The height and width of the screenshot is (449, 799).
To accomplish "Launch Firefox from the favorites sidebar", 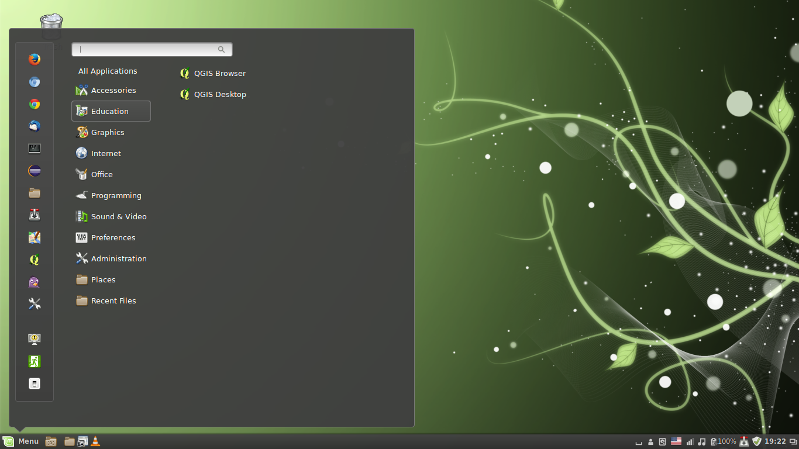I will pyautogui.click(x=35, y=59).
